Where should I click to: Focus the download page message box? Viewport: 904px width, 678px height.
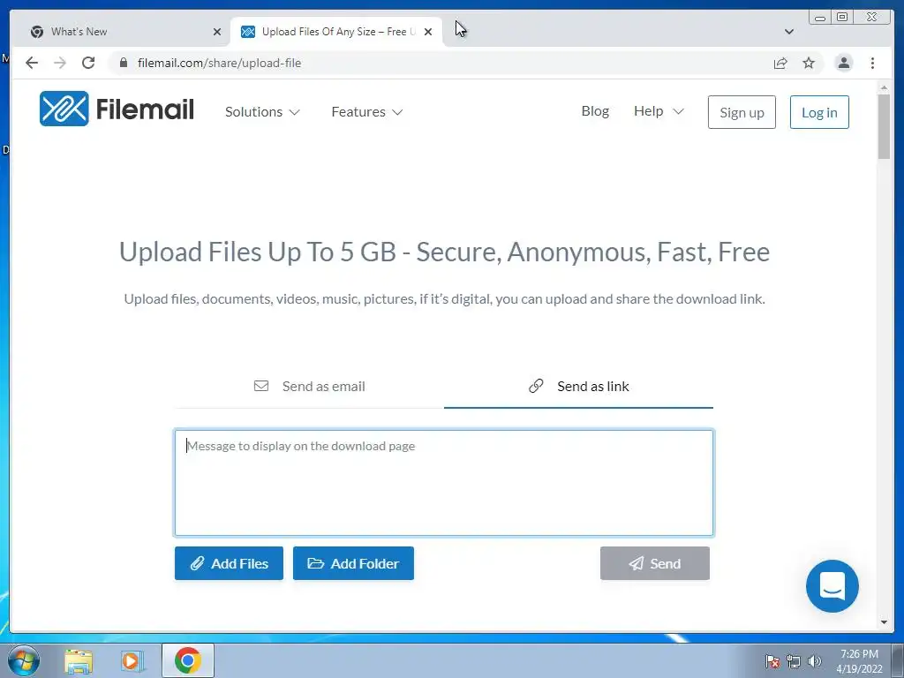[x=444, y=483]
